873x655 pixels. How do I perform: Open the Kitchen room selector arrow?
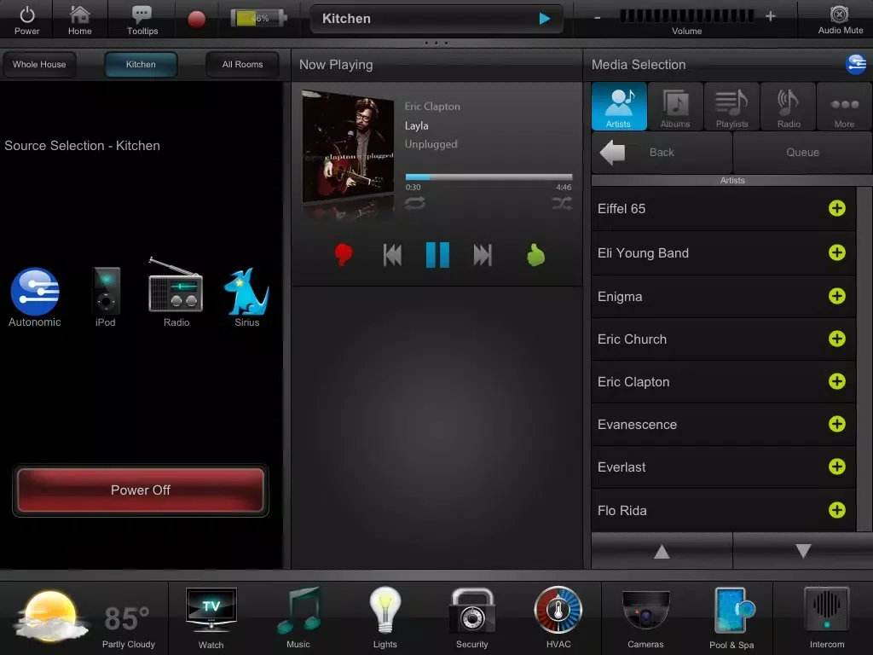pyautogui.click(x=545, y=19)
